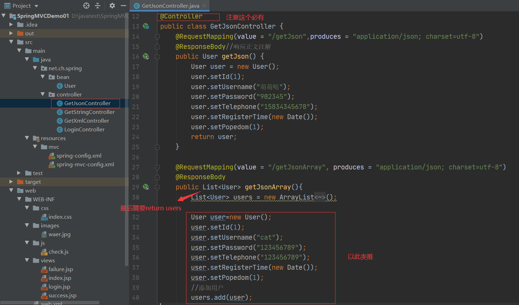Click the gutter bean icon on line 16
The width and height of the screenshot is (519, 305).
146,57
